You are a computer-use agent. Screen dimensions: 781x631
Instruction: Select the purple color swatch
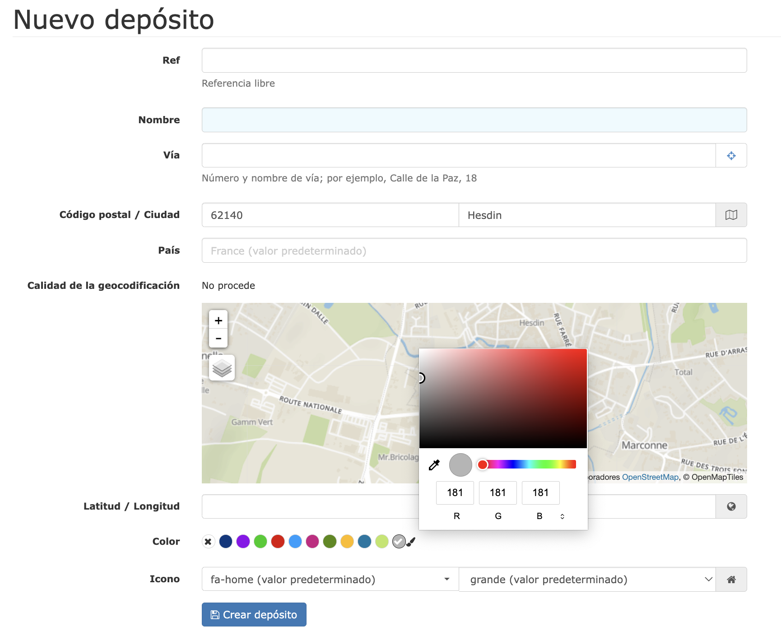point(243,541)
